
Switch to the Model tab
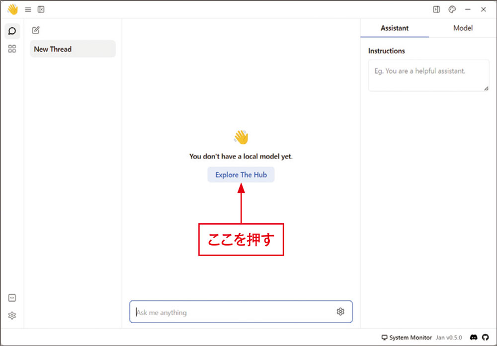click(x=463, y=28)
